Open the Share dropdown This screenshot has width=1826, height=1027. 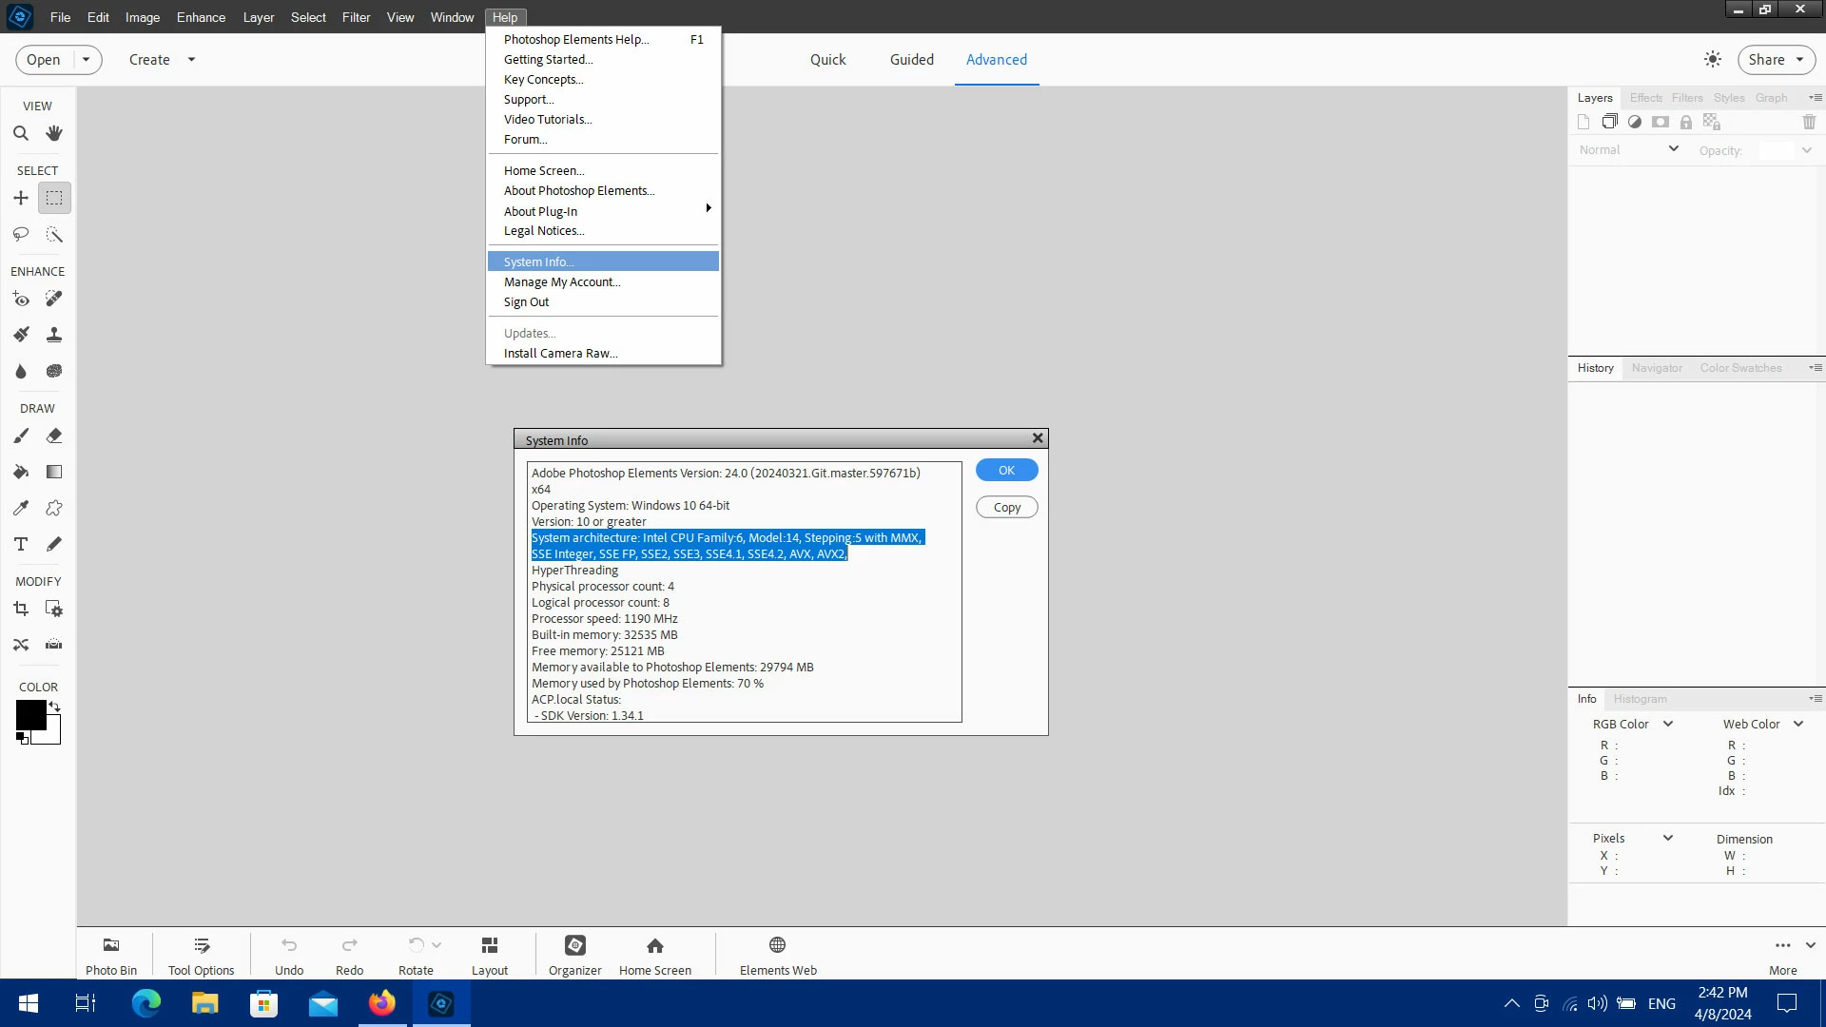pos(1776,59)
